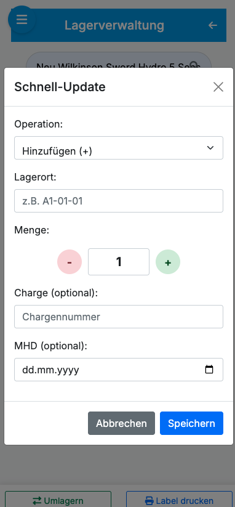Screen dimensions: 235x507
Task: Decrease Menge with the red minus button
Action: pos(70,262)
